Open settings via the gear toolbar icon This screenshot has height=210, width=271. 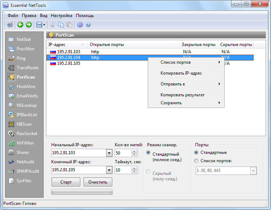click(x=80, y=25)
